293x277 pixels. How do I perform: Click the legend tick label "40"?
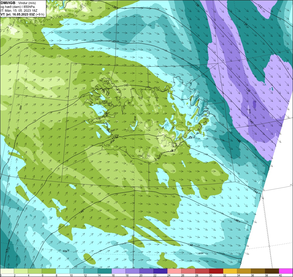point(280,275)
